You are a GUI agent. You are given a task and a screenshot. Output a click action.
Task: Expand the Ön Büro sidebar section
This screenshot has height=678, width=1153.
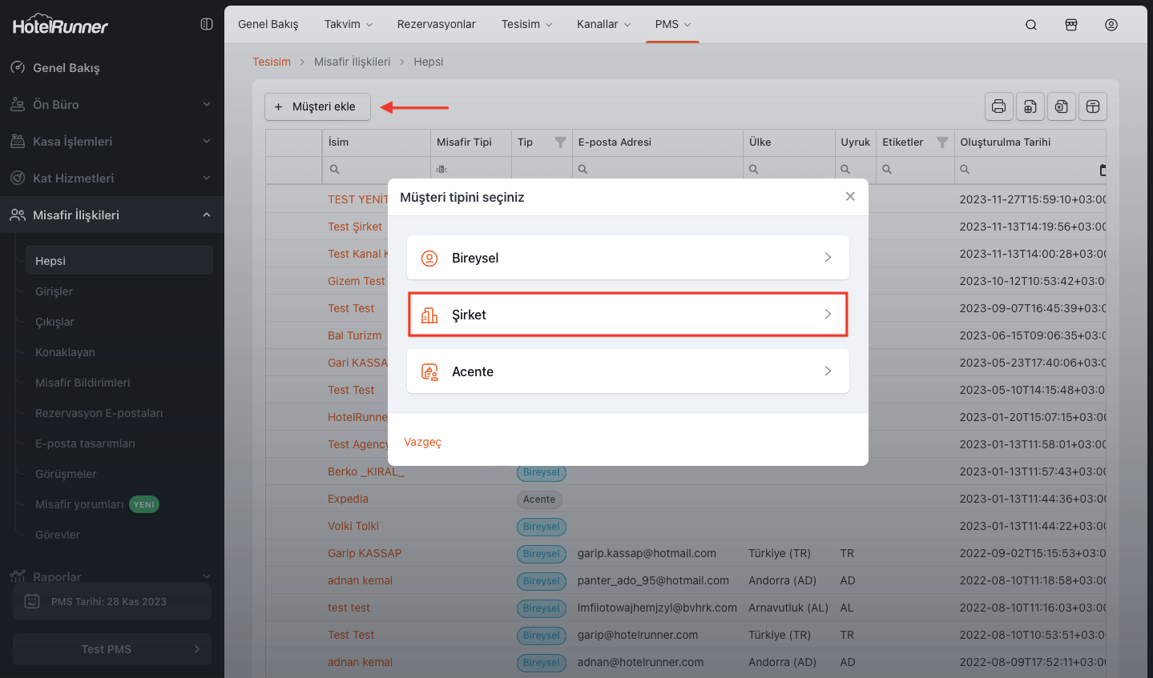click(x=111, y=105)
